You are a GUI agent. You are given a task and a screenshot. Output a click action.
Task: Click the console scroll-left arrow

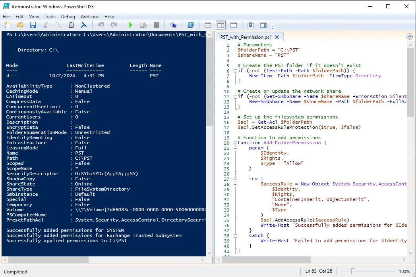5,260
